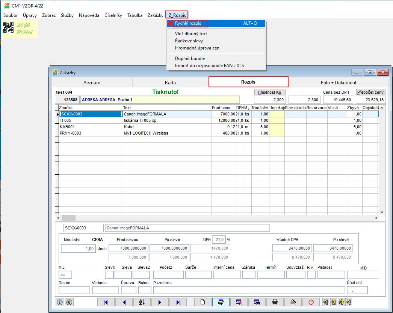Viewport: 393px width, 313px height.
Task: Click the info icon in bottom toolbar
Action: (x=60, y=302)
